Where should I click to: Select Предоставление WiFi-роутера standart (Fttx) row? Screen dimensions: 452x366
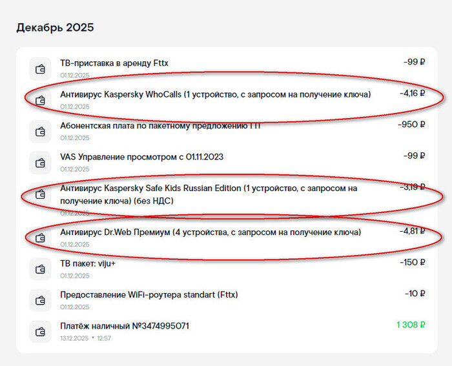click(149, 294)
